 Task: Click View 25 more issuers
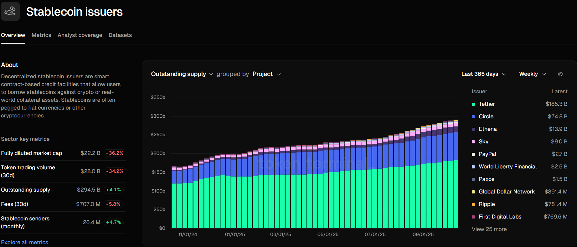pyautogui.click(x=489, y=229)
